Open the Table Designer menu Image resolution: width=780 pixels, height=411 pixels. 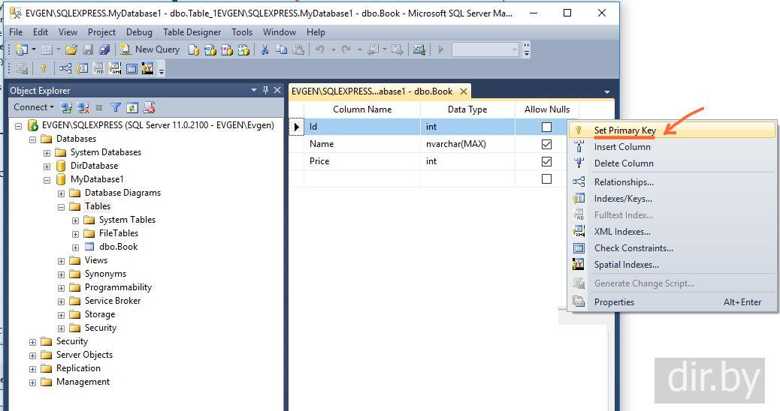(x=192, y=32)
